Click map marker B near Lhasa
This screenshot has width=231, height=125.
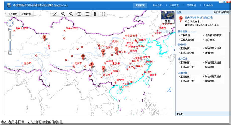click(83, 57)
